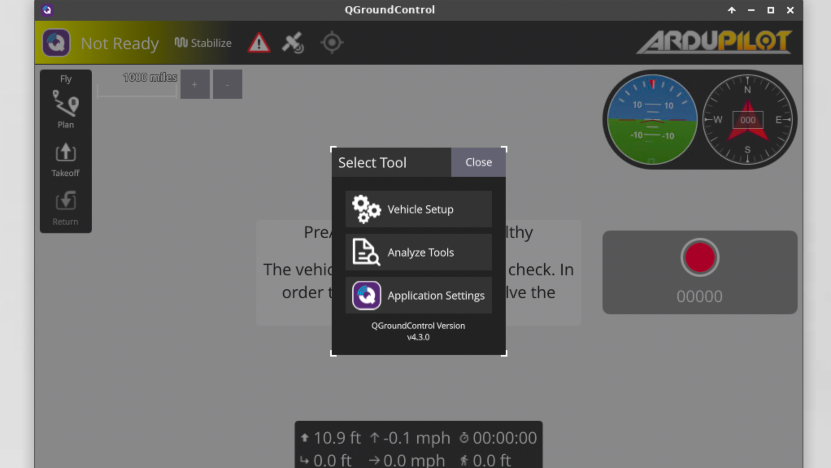Maximize the QGroundControl window
Viewport: 831px width, 468px height.
tap(770, 10)
